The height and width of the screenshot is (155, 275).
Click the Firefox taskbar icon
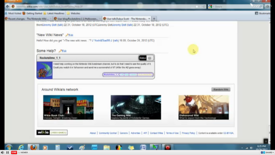(34, 147)
